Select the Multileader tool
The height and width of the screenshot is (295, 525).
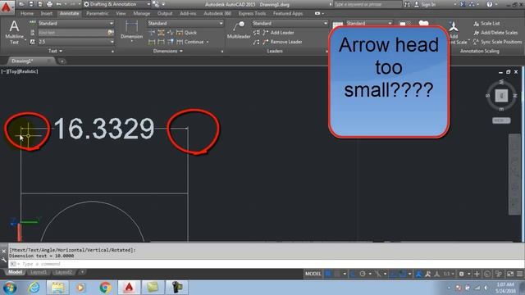click(x=239, y=30)
